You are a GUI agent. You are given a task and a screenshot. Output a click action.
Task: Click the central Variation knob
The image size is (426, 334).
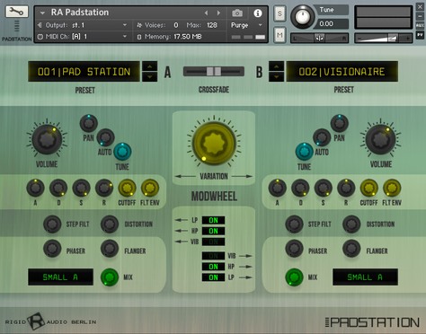pyautogui.click(x=214, y=143)
